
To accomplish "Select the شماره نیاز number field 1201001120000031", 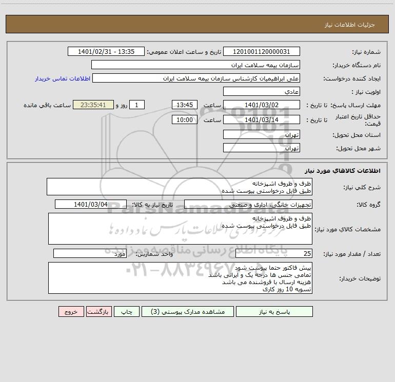I will (x=262, y=52).
